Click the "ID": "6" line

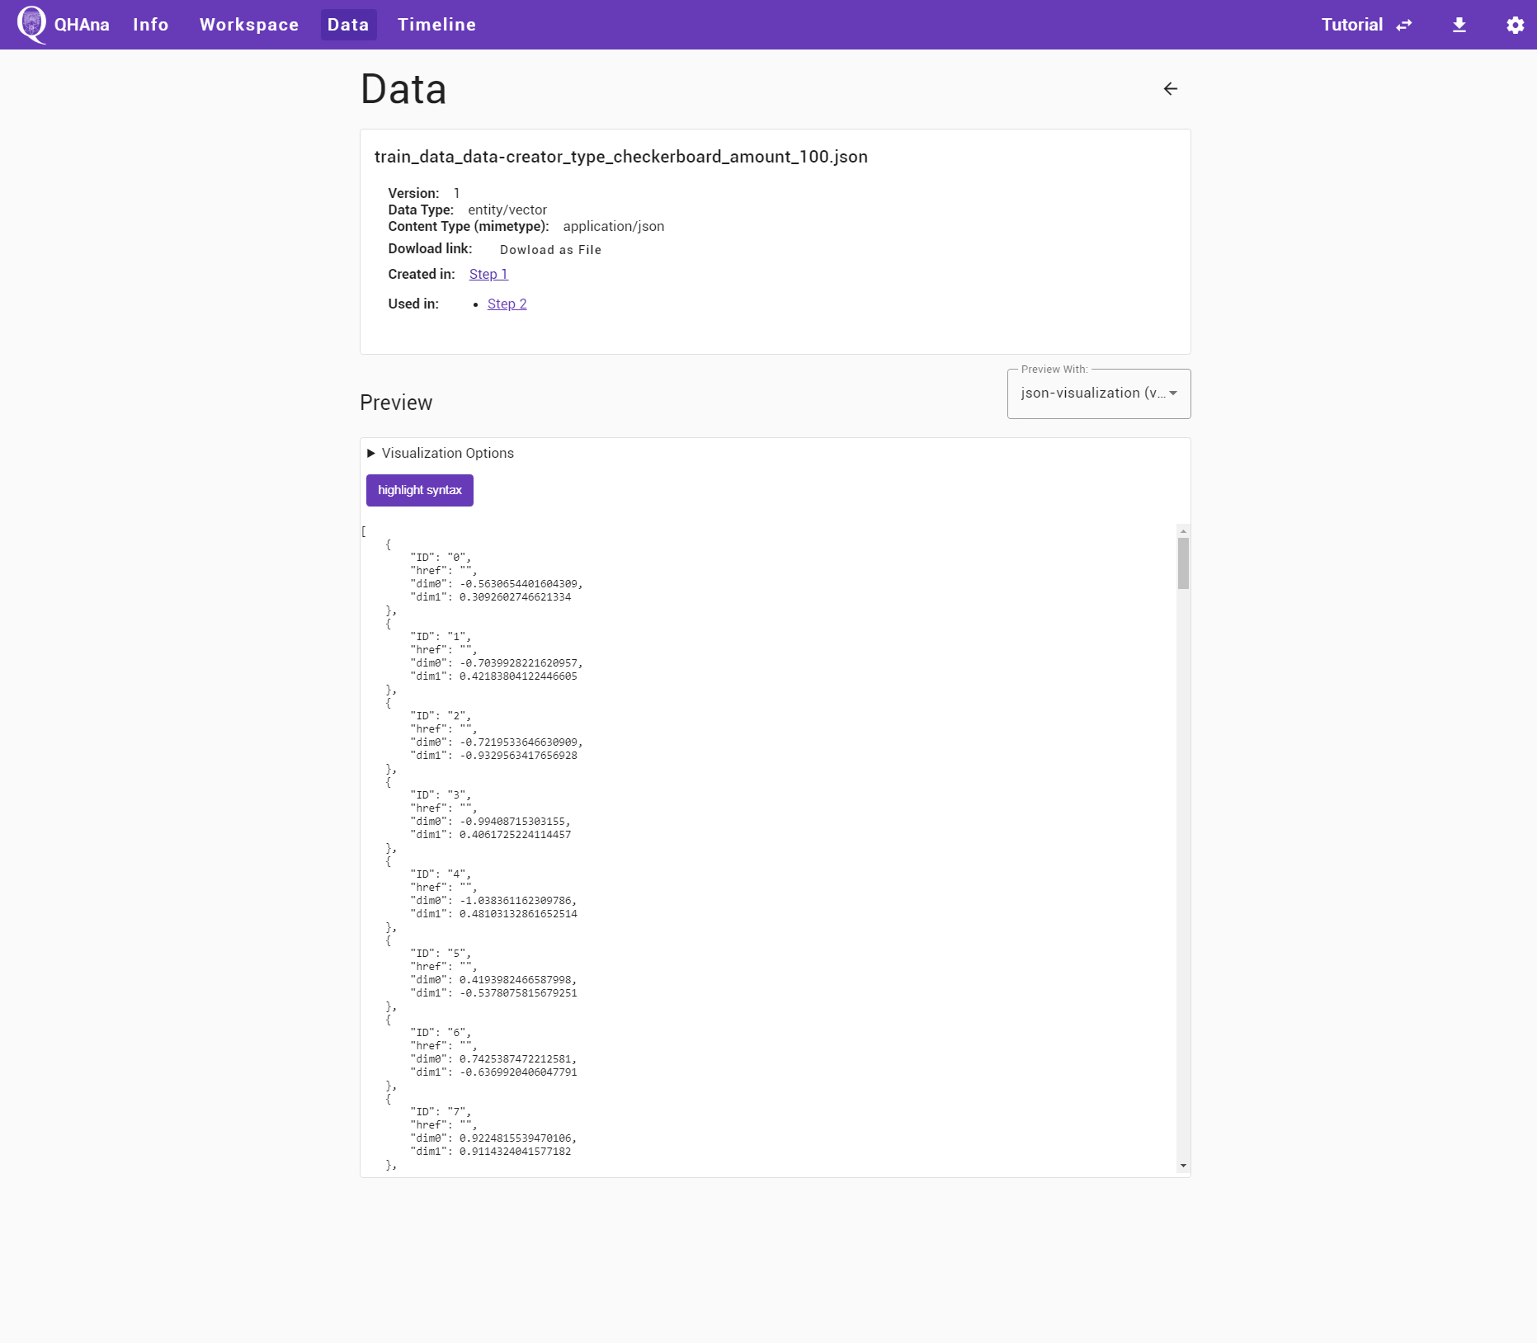tap(441, 1033)
